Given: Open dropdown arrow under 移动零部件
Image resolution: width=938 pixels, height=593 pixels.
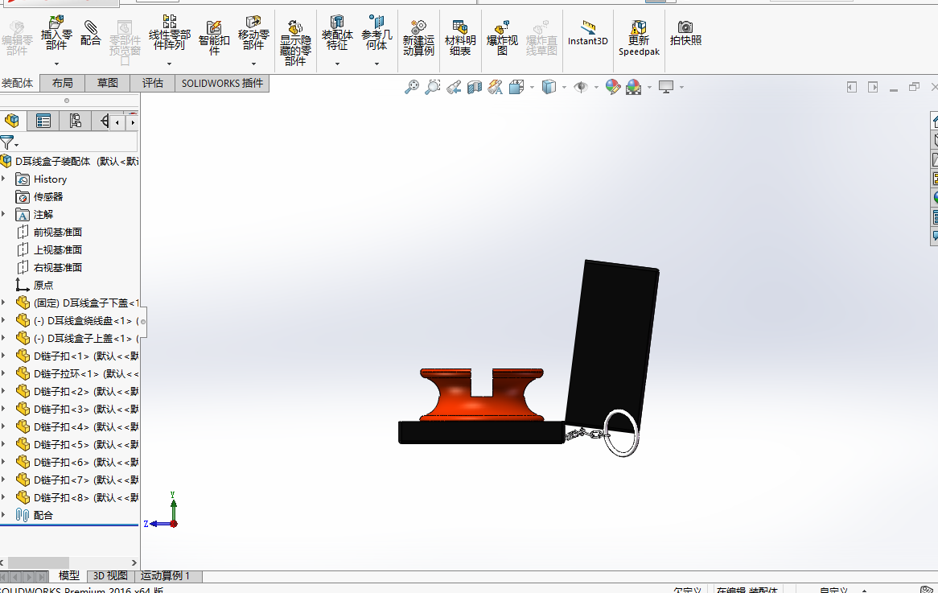Looking at the screenshot, I should pyautogui.click(x=253, y=64).
